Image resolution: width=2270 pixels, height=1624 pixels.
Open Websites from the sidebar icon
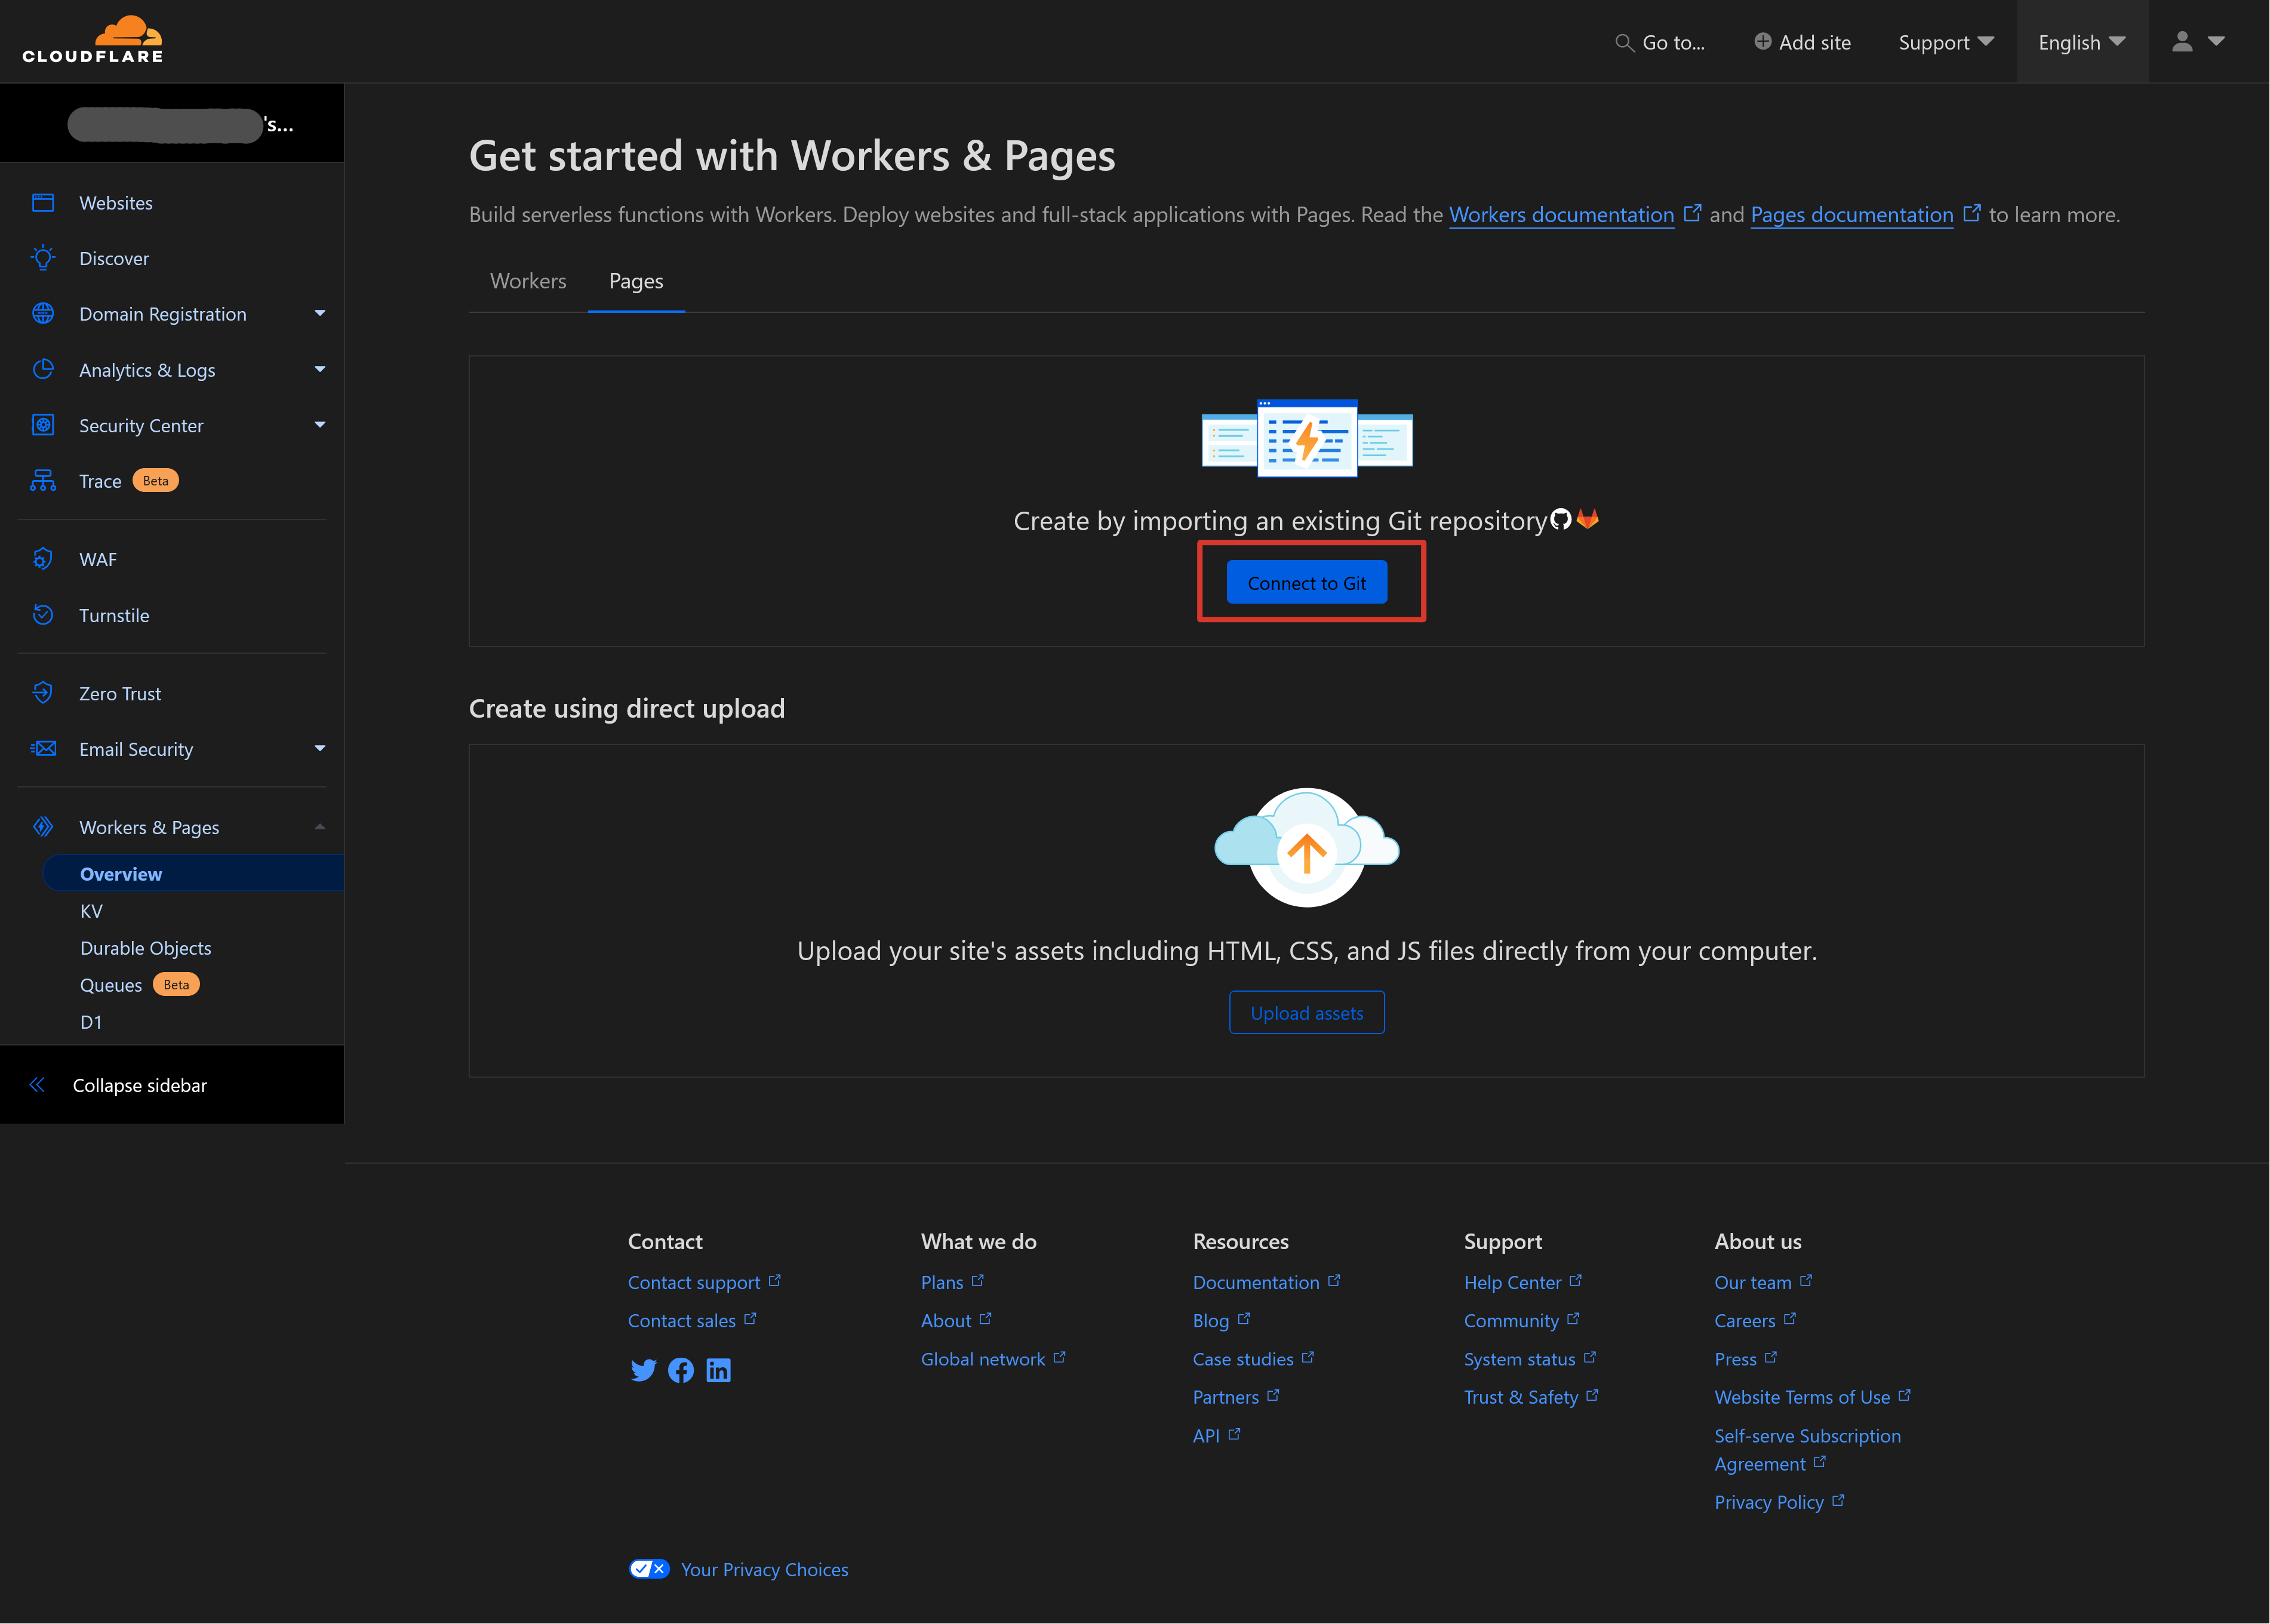[43, 202]
